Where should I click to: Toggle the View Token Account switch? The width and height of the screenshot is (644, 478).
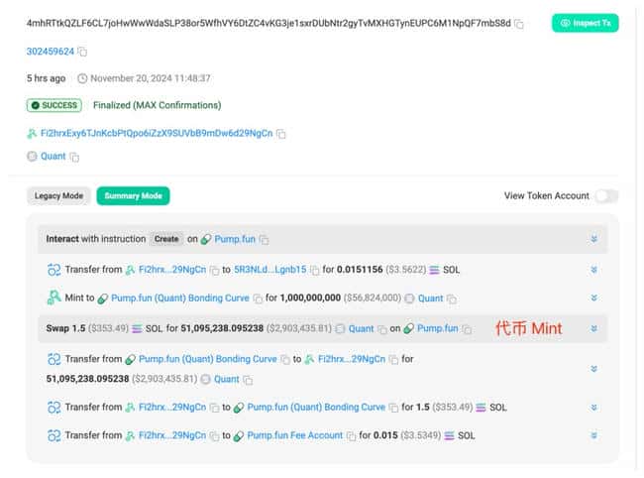tap(606, 196)
